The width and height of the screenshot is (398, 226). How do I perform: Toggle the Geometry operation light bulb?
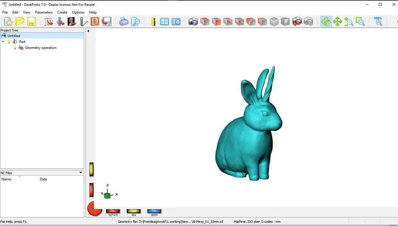15,48
